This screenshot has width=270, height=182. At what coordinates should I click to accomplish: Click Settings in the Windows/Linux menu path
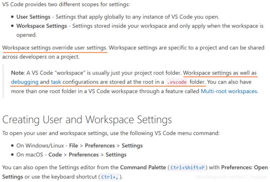click(132, 146)
